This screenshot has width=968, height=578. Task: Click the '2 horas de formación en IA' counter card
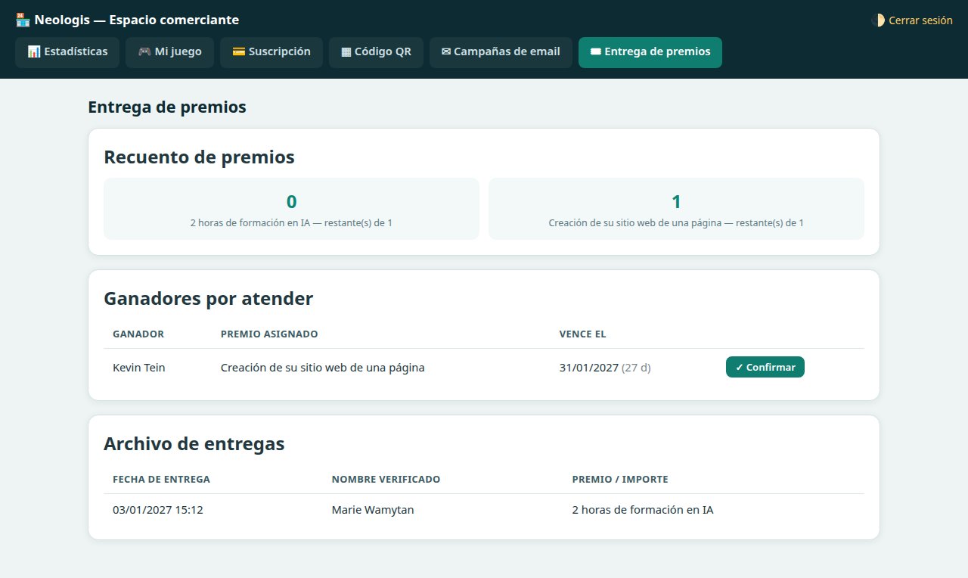coord(291,209)
